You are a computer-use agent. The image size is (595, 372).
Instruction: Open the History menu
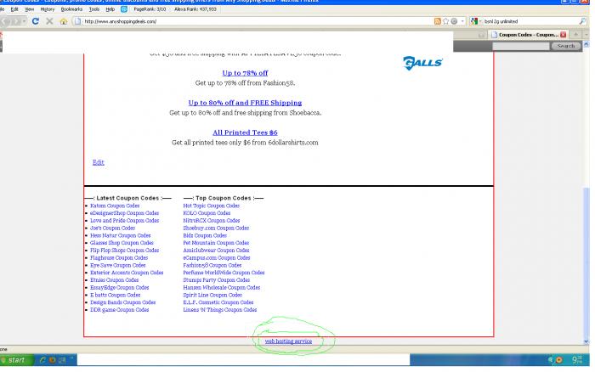click(48, 9)
